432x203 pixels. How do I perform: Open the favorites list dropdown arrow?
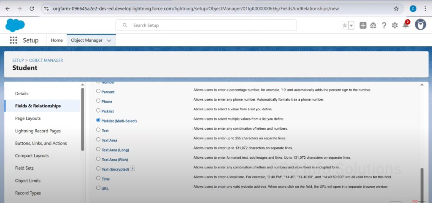351,26
